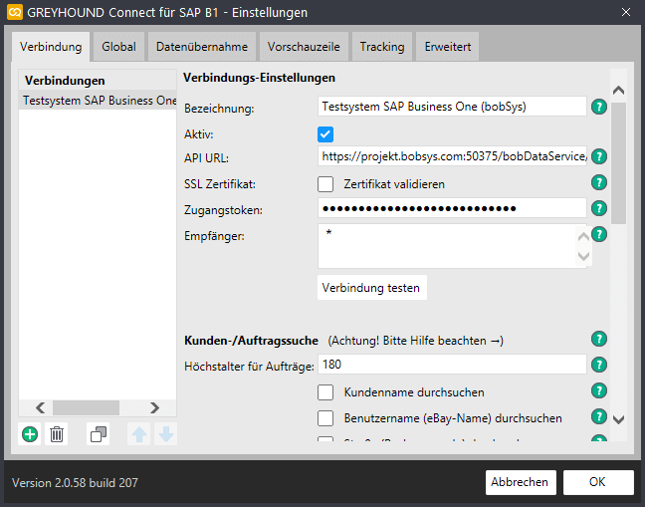645x507 pixels.
Task: Open help for Höchstalter für Aufträge
Action: point(599,365)
